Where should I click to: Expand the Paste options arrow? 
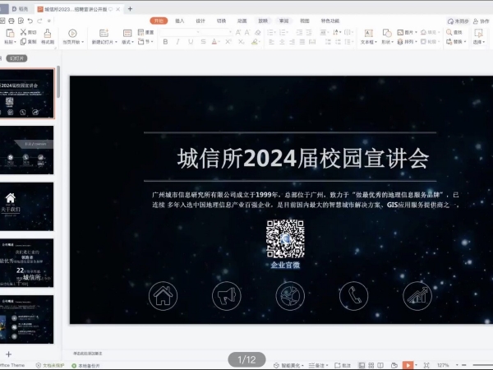15,42
